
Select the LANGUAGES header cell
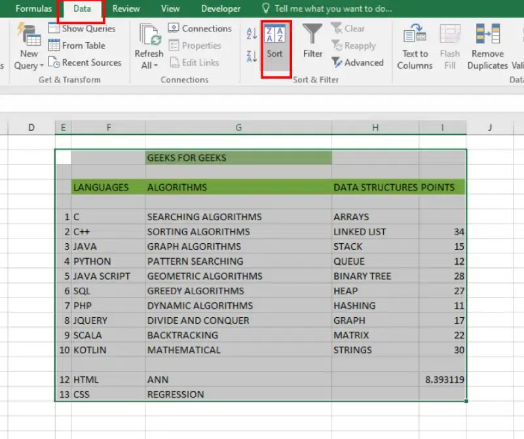[x=108, y=187]
